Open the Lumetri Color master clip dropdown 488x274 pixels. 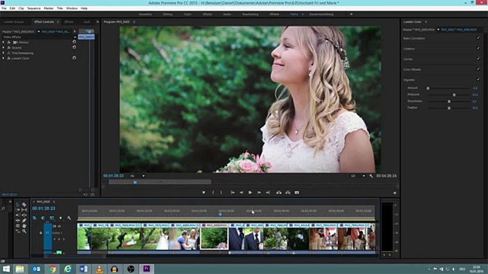click(x=438, y=29)
